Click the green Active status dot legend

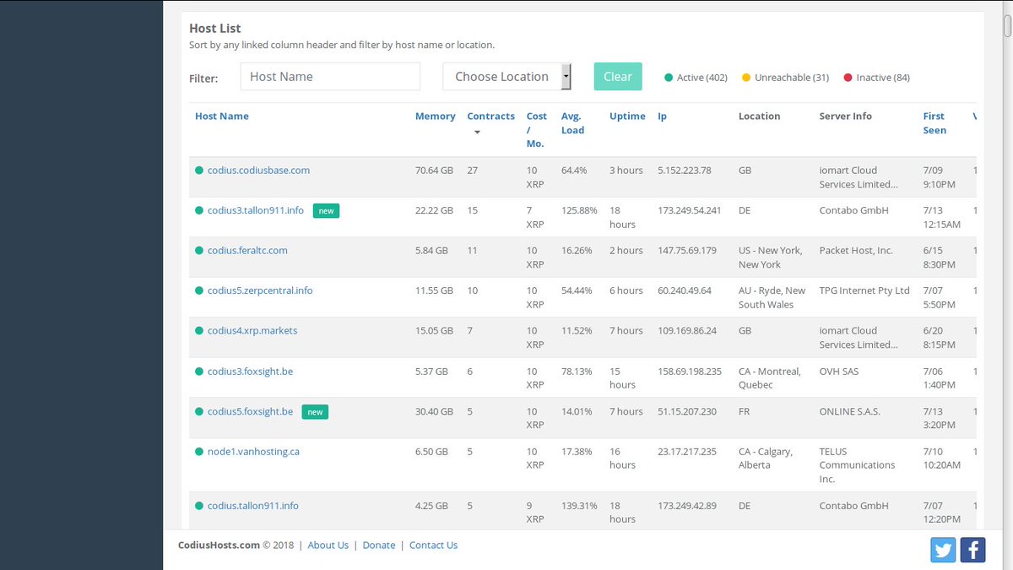pos(669,77)
